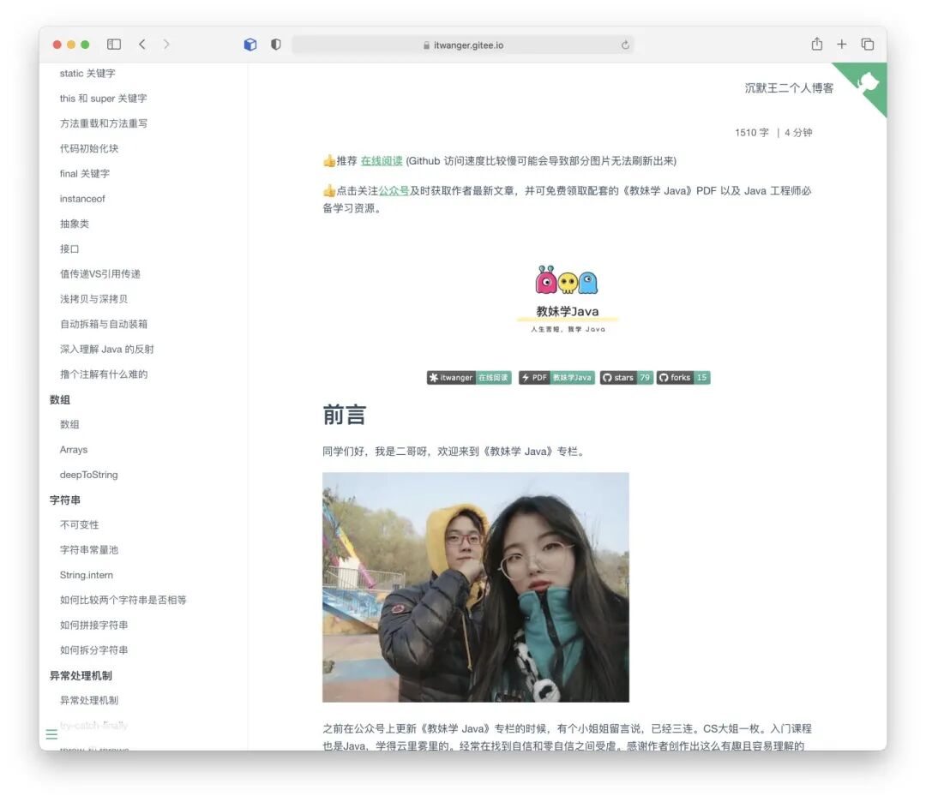The width and height of the screenshot is (926, 802).
Task: Click the itwanger 在线阅读 badge
Action: pyautogui.click(x=468, y=377)
